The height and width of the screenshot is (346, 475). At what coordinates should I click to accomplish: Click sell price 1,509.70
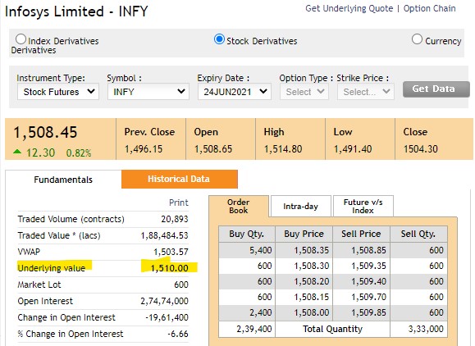click(x=368, y=297)
